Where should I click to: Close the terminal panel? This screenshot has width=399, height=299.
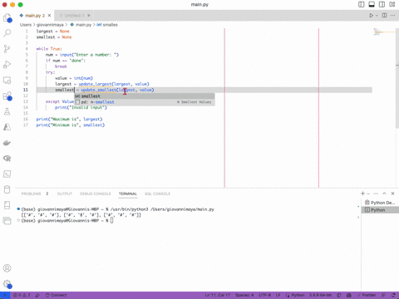pyautogui.click(x=392, y=194)
